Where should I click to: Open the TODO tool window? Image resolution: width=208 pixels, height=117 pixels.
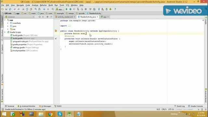58,106
